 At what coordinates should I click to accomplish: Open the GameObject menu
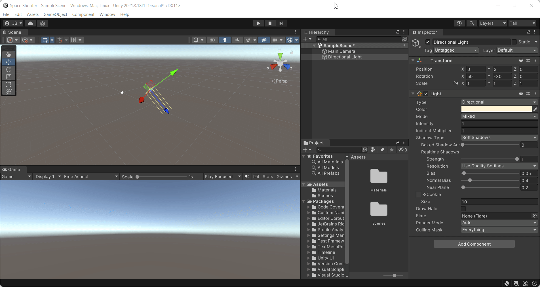pos(55,14)
